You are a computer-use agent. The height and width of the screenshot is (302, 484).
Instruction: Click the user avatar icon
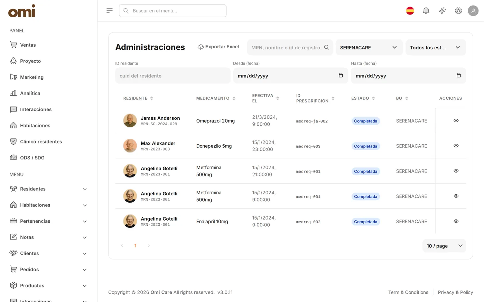click(473, 11)
